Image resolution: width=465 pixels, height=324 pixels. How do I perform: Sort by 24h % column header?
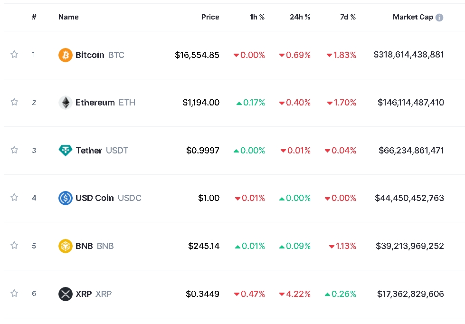coord(300,17)
